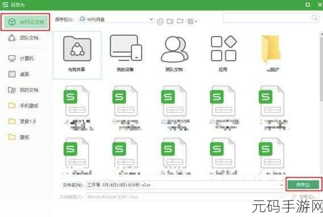Go to 计算机 in the sidebar

[x=21, y=58]
